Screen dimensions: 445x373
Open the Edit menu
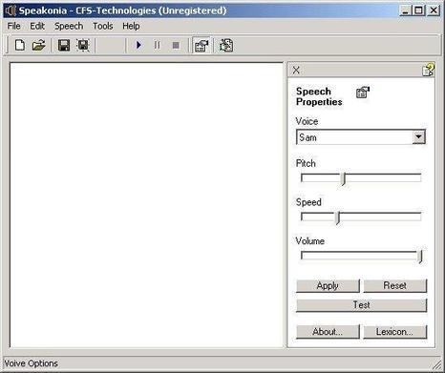click(x=37, y=26)
